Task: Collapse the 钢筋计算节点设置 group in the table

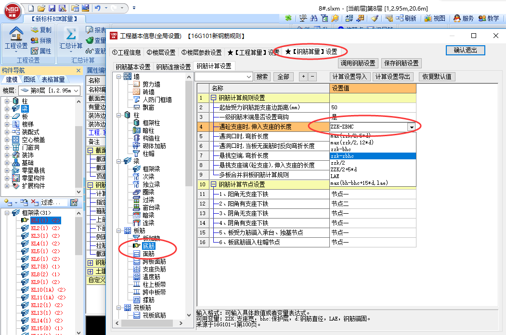Action: coord(213,185)
